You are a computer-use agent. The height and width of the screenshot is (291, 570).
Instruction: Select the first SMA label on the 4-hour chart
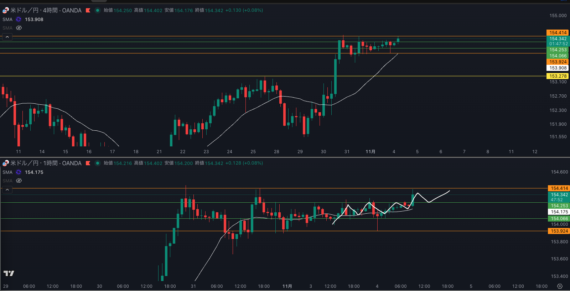[x=7, y=20]
